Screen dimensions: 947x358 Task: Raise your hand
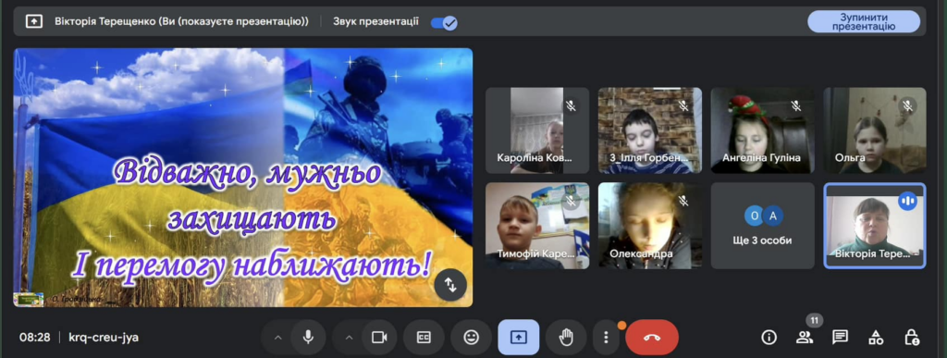pos(565,337)
